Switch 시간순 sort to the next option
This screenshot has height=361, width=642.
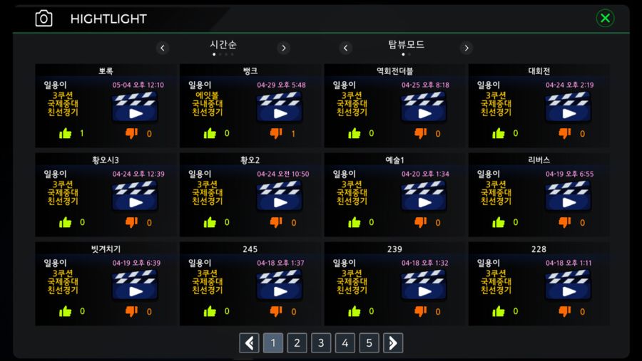[x=284, y=48]
